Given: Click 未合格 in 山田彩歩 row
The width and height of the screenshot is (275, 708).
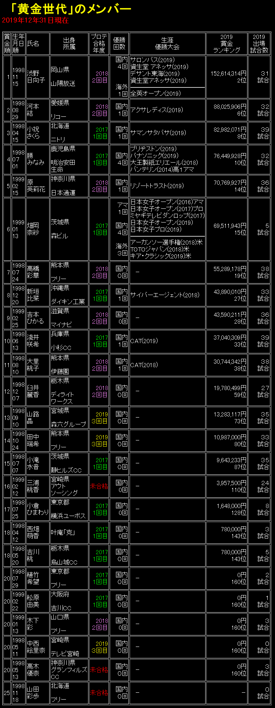Looking at the screenshot, I should point(99,693).
